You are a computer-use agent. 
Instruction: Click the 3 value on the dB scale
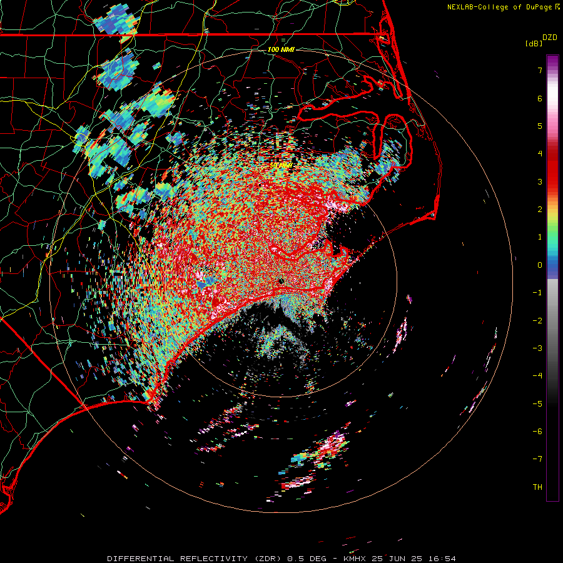tap(540, 181)
